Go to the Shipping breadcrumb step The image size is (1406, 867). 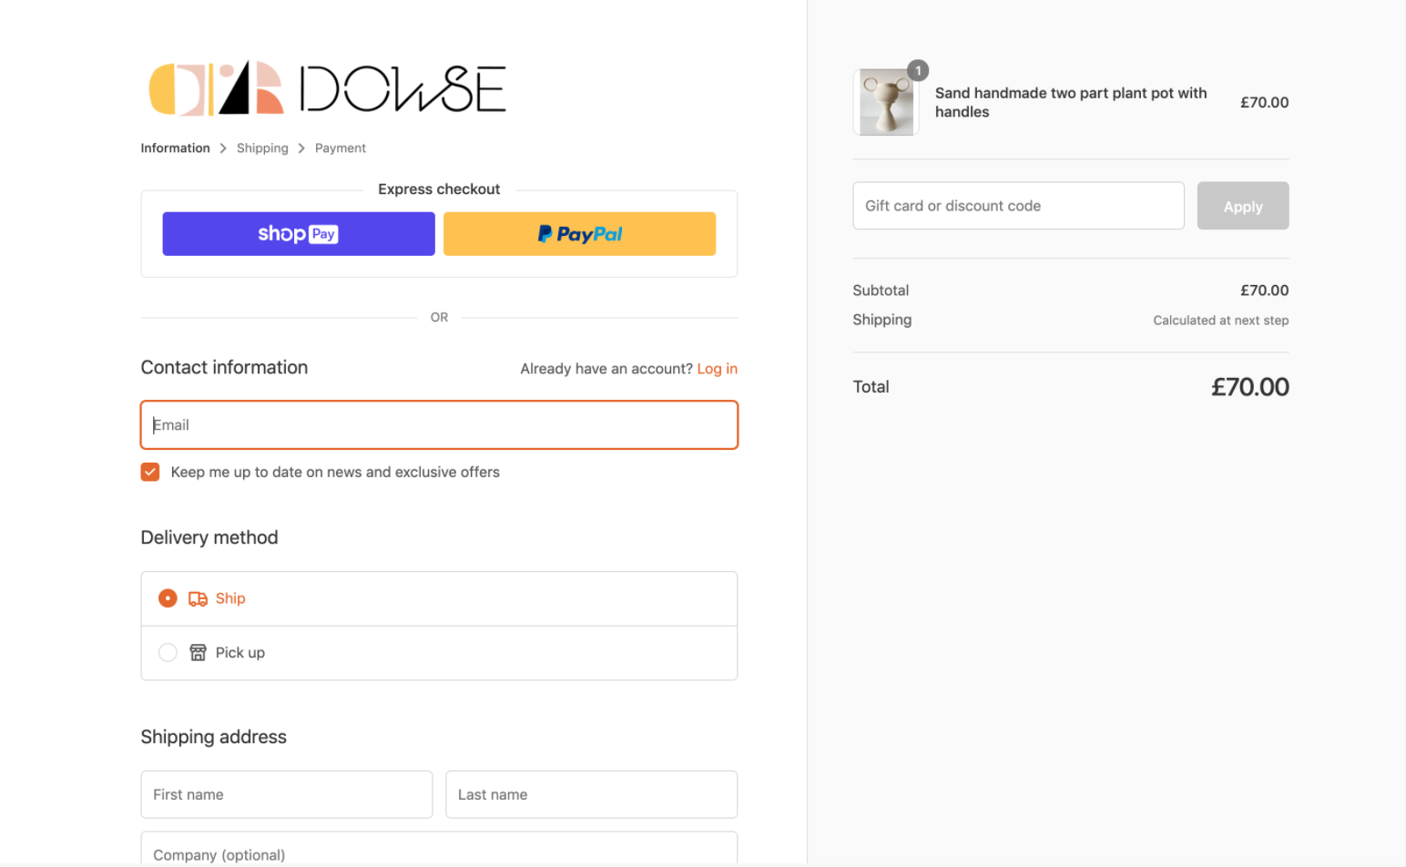pyautogui.click(x=262, y=148)
